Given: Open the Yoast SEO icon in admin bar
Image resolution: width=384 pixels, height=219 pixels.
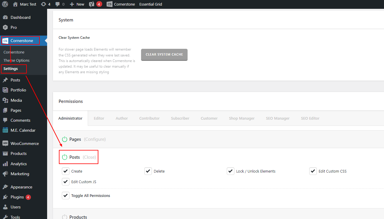Looking at the screenshot, I should [92, 4].
